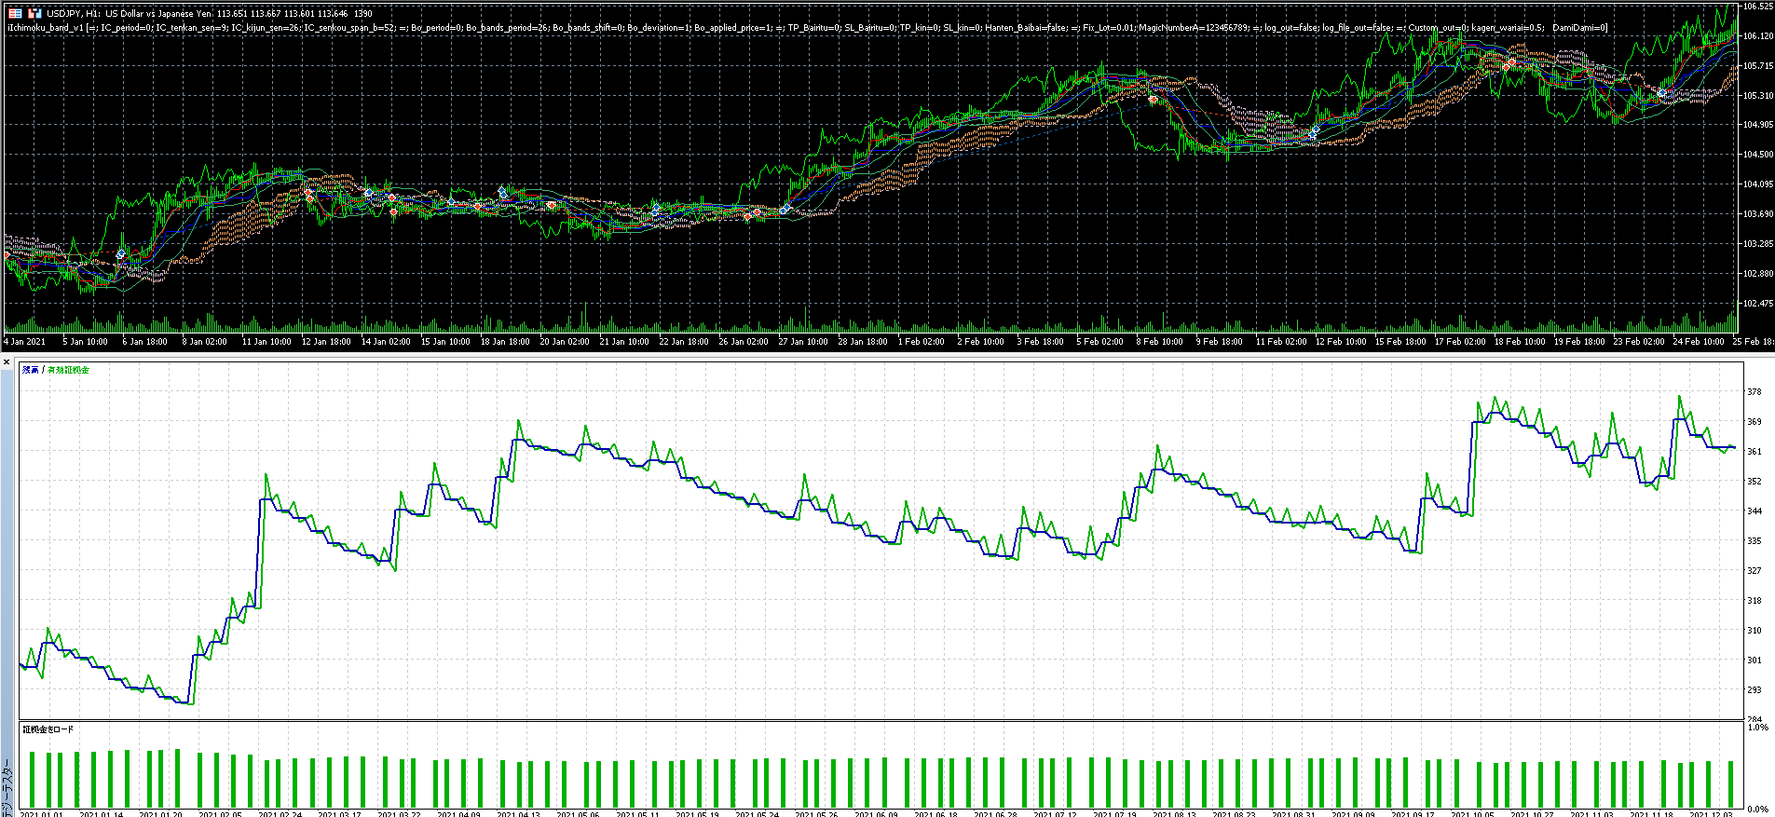Screen dimensions: 1775x817
Task: Click price level 102.880 on price scale
Action: click(x=1757, y=274)
